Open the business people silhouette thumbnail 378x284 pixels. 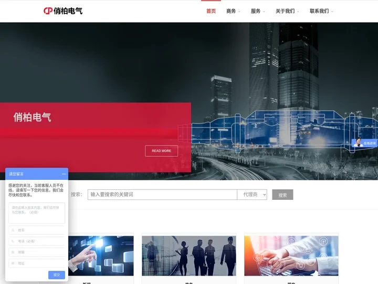click(x=189, y=256)
